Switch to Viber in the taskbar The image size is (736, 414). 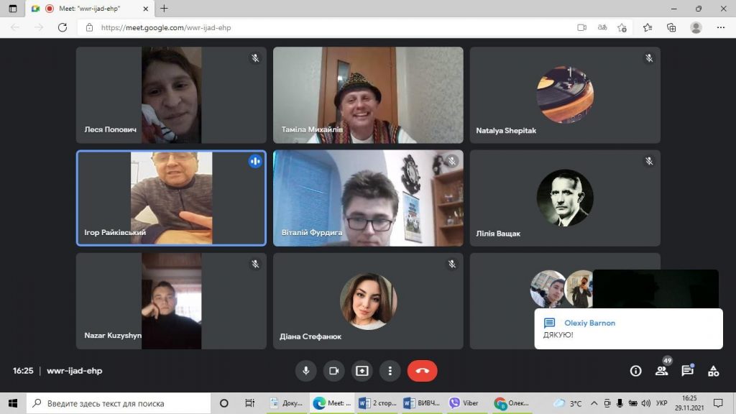(x=465, y=403)
